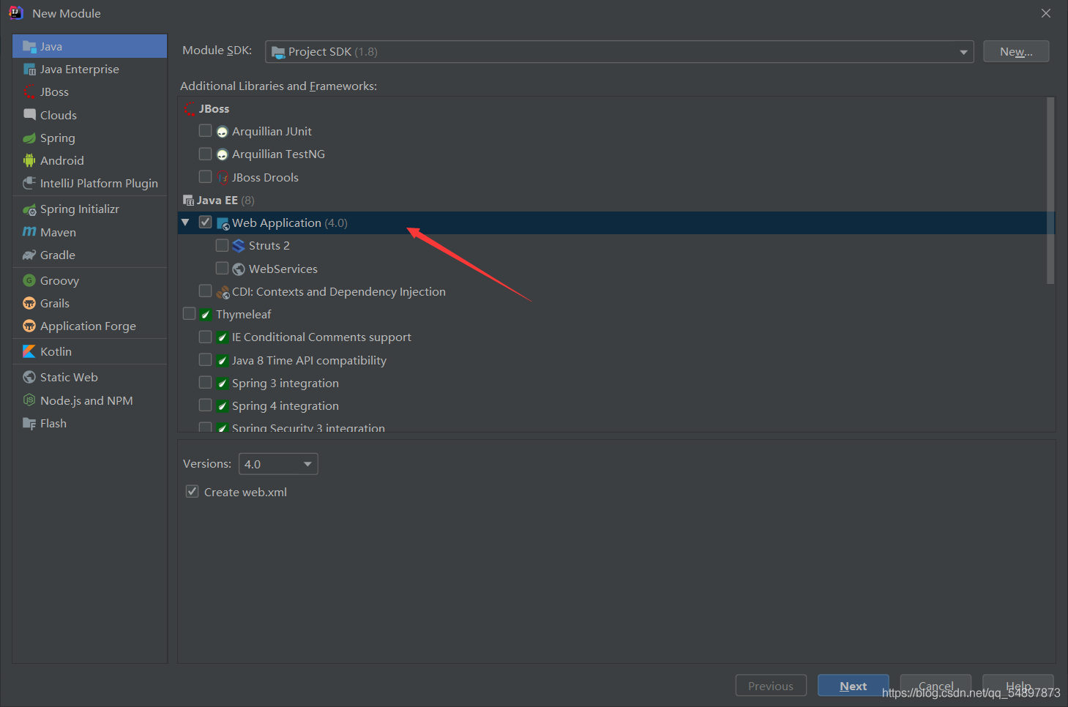
Task: Click the frameworks list vertical scrollbar
Action: pyautogui.click(x=1050, y=190)
